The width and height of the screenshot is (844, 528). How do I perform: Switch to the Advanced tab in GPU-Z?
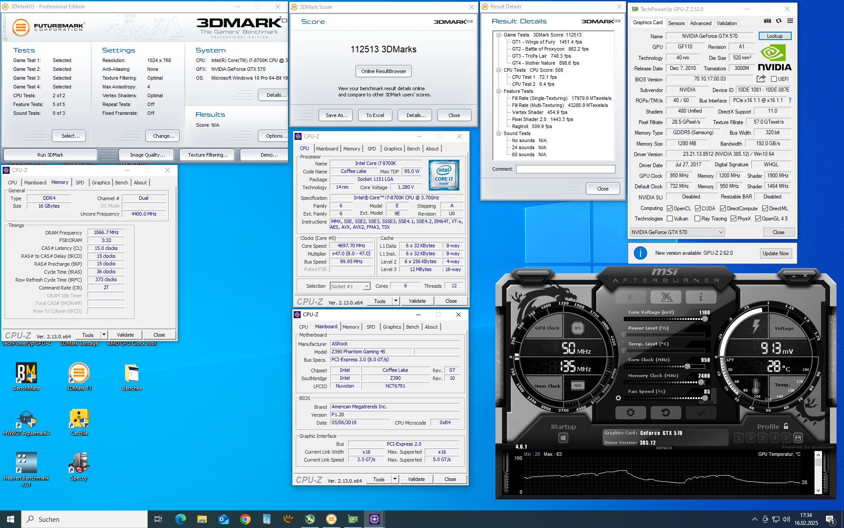700,23
